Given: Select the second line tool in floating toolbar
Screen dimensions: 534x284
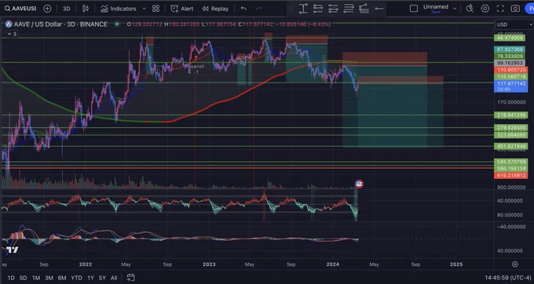Looking at the screenshot, I should point(318,9).
